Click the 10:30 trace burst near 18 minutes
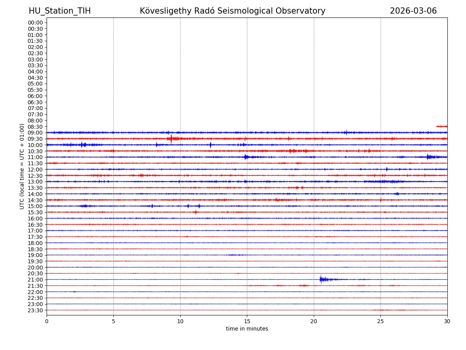This screenshot has width=466, height=350. click(291, 151)
